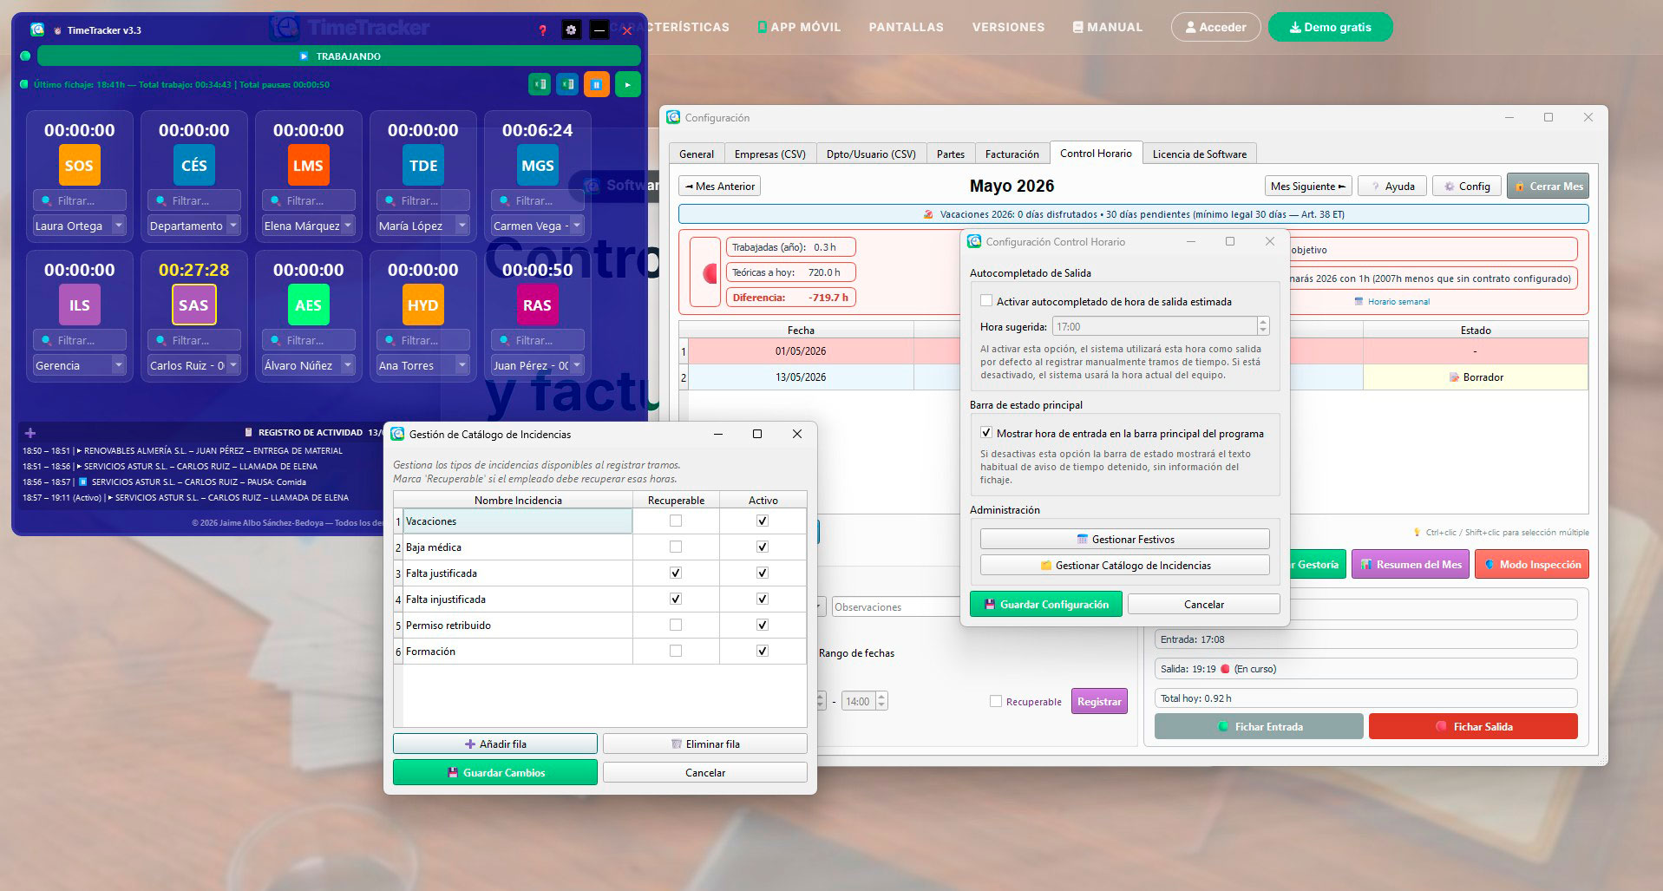Toggle Activo checkbox for Formación row
Screen dimensions: 1663x891
click(763, 651)
